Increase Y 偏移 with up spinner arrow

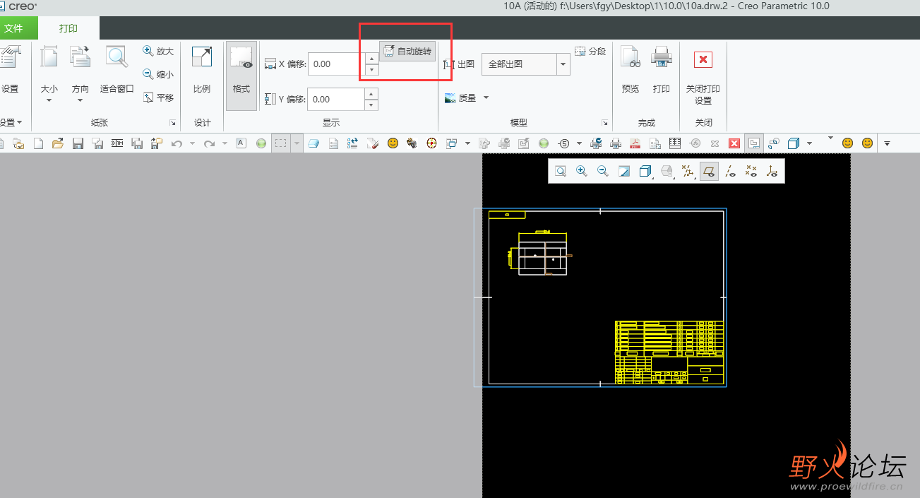371,94
